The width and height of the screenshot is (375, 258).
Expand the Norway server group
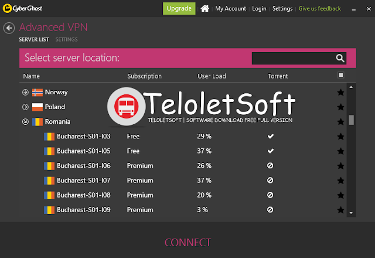25,92
